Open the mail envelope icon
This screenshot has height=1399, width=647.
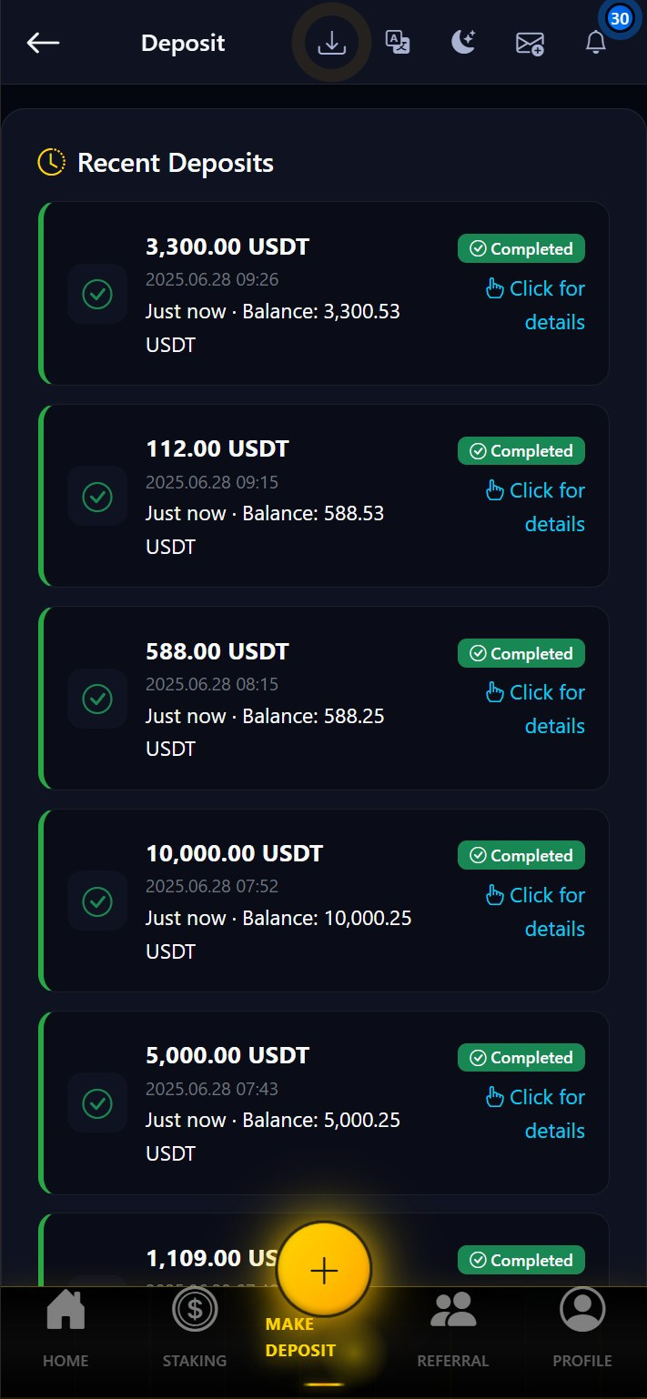(530, 43)
